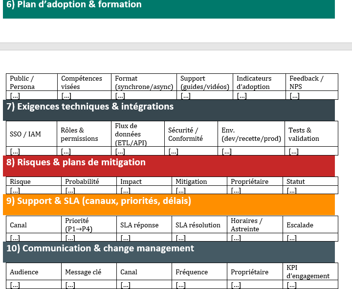Click the placeholder under the 'Escalade' column

[x=291, y=238]
